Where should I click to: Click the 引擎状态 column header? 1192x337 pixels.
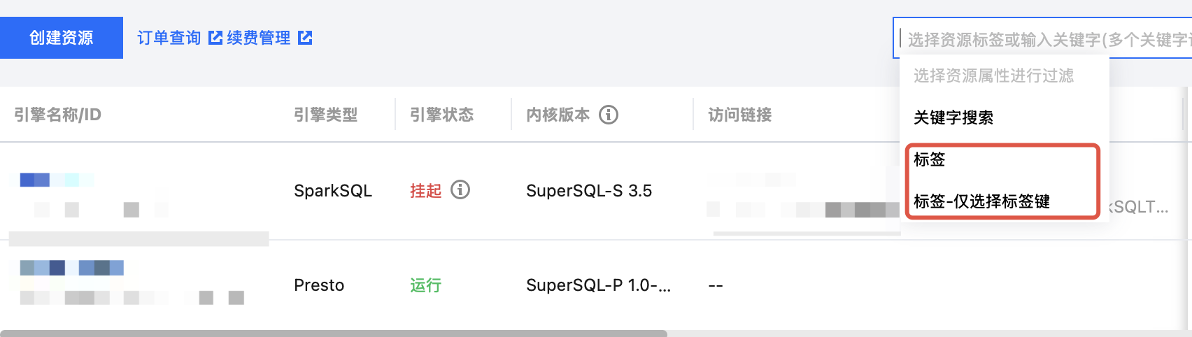(x=441, y=115)
